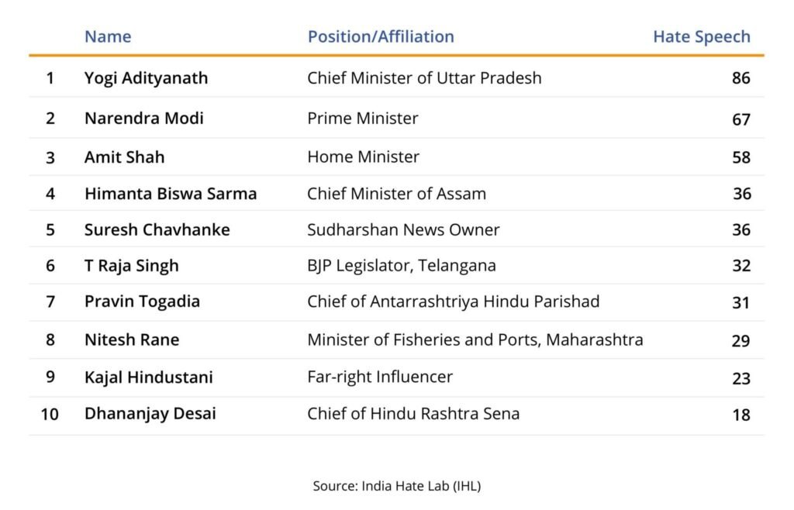This screenshot has height=510, width=794.
Task: Click the rank number 10
Action: [x=50, y=415]
